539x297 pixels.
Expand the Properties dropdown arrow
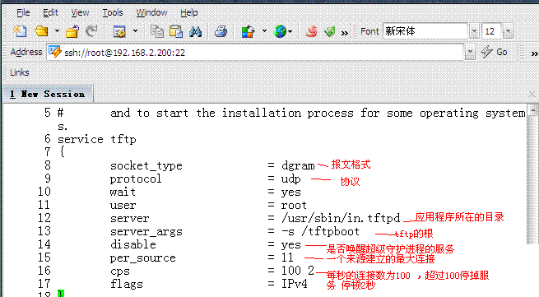click(135, 31)
